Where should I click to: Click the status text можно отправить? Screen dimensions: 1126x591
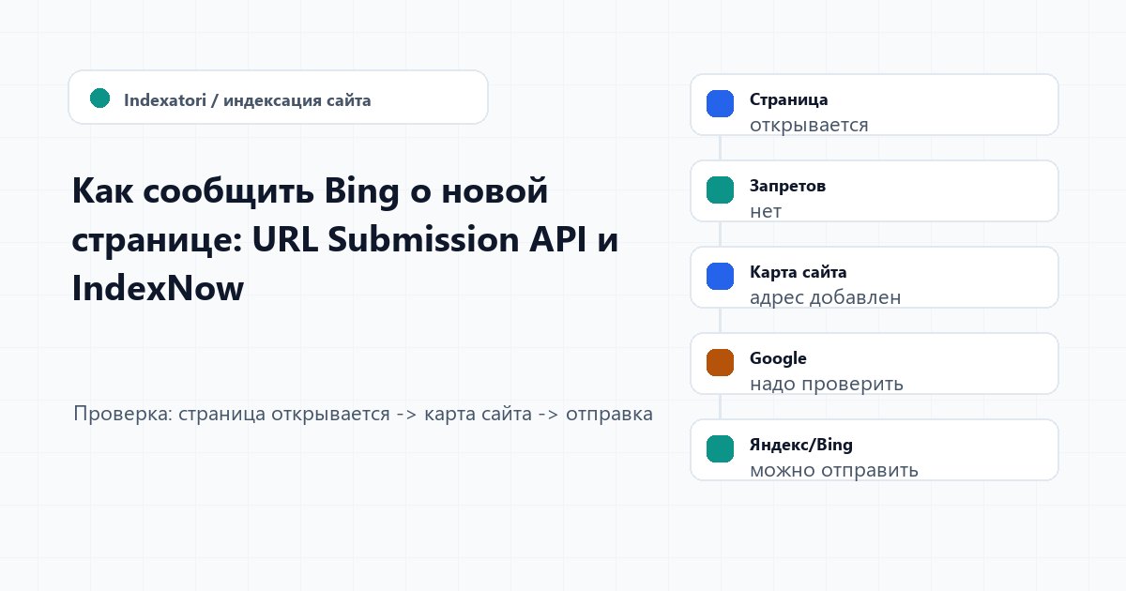click(834, 470)
